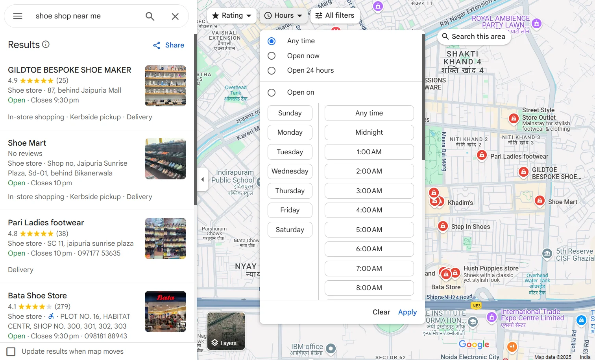595x360 pixels.
Task: Click the search text field
Action: 87,16
